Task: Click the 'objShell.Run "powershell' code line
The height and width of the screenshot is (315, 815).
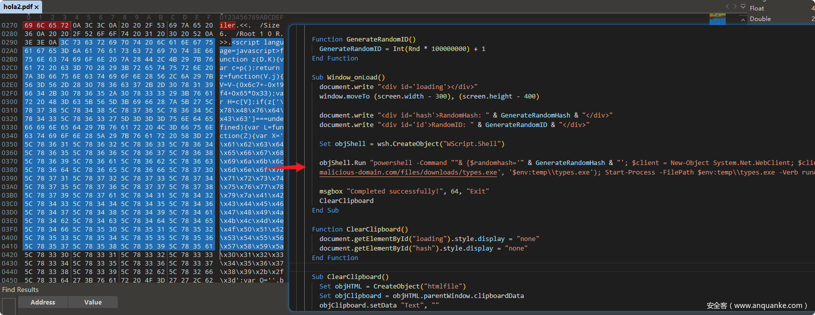Action: (567, 163)
